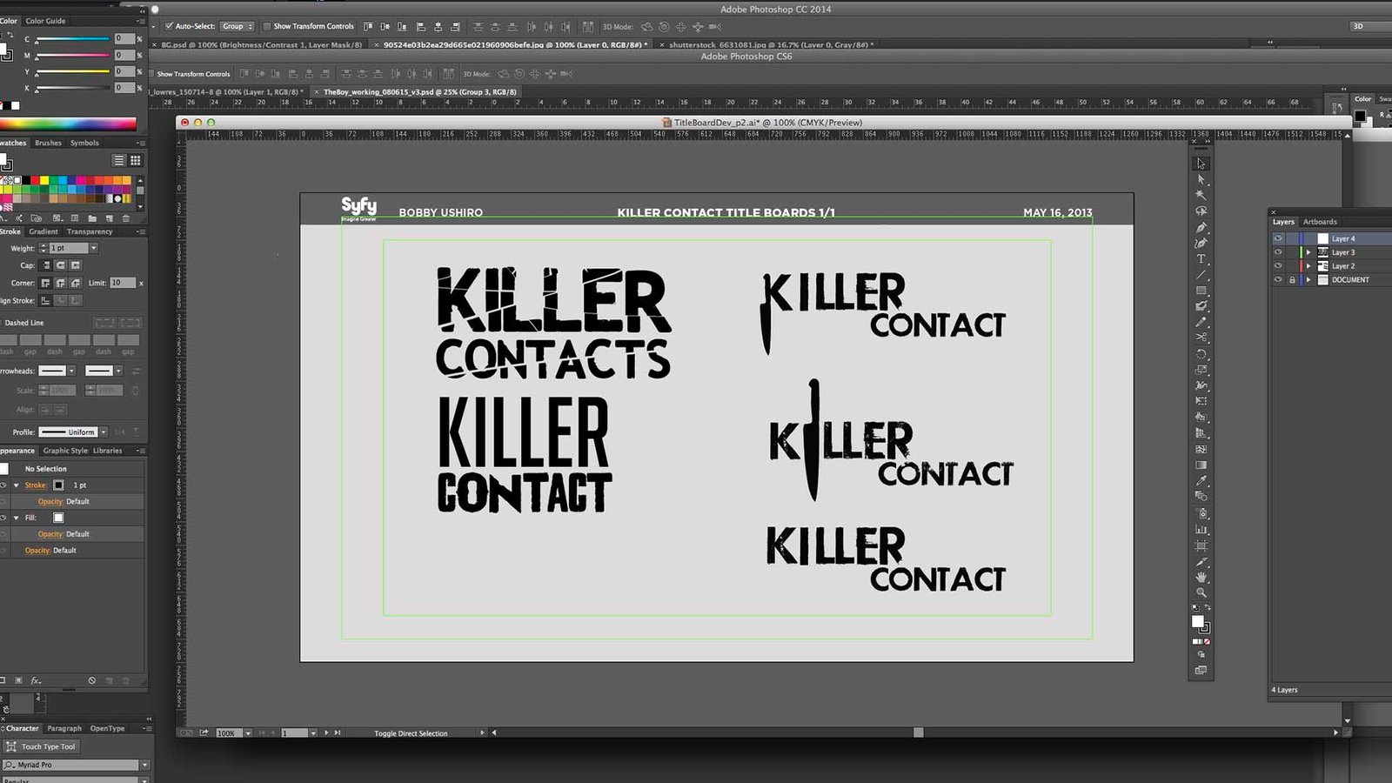The height and width of the screenshot is (783, 1392).
Task: Toggle the Auto-Select checkbox
Action: pyautogui.click(x=169, y=26)
